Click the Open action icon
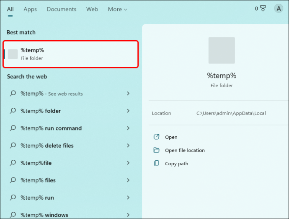Image resolution: width=289 pixels, height=219 pixels. coord(156,137)
